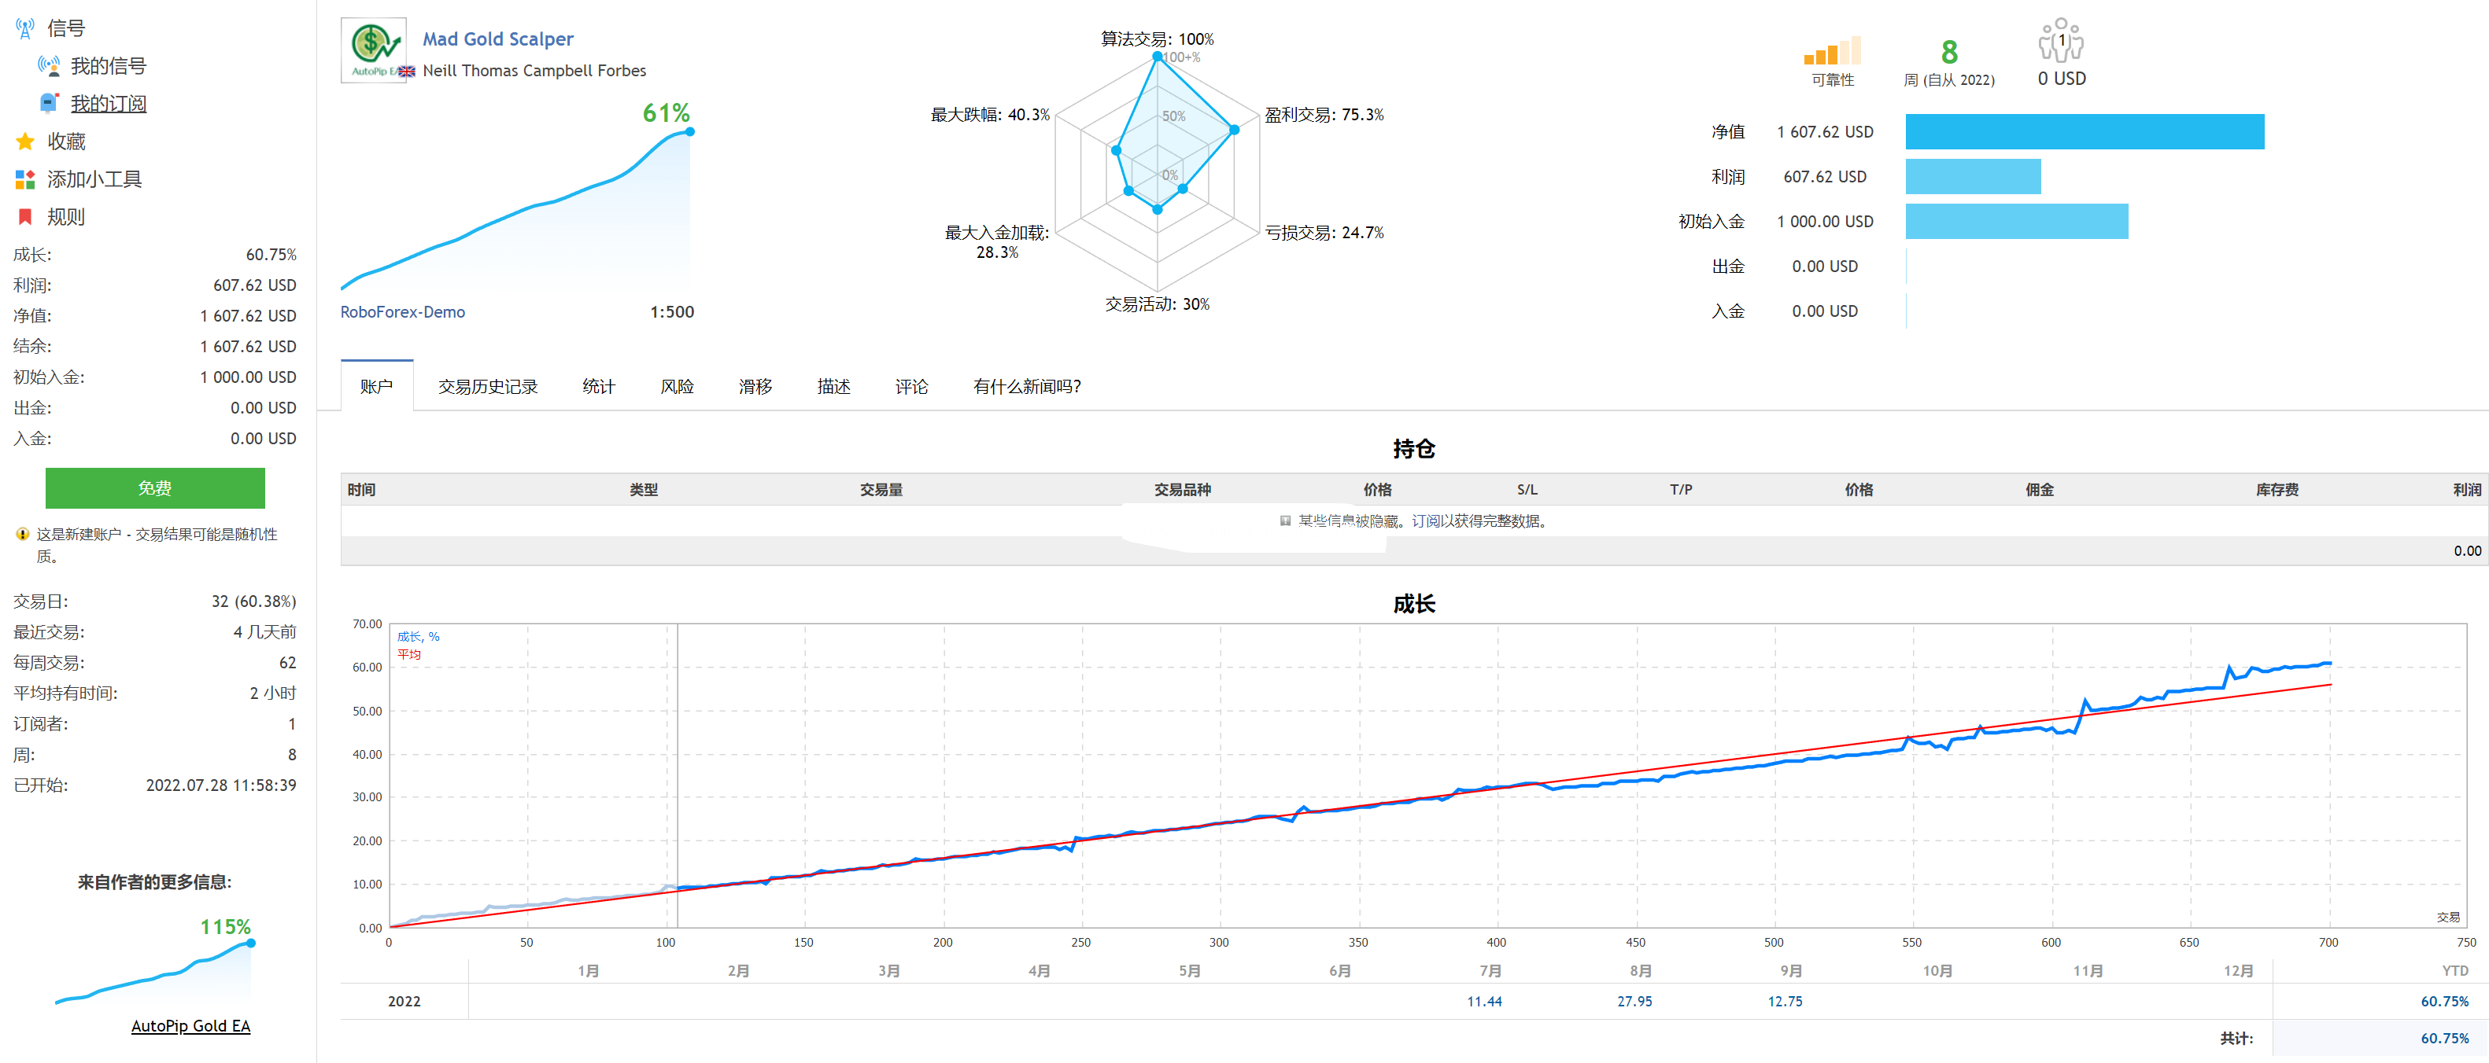The image size is (2489, 1063).
Task: Click the new account warning icon
Action: click(22, 534)
